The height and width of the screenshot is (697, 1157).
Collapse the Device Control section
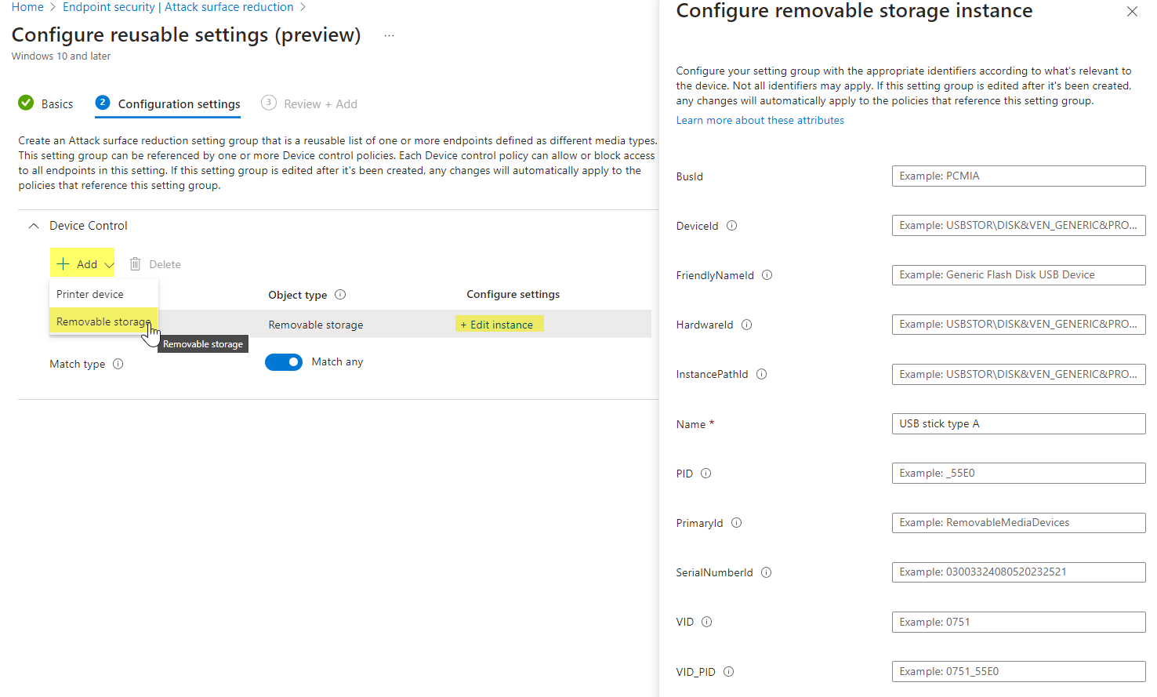33,225
